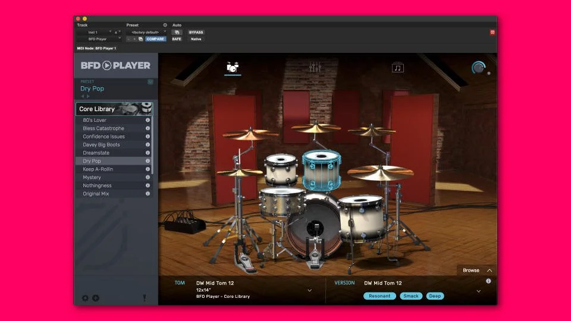
Task: Click the automation enable icon under Auto
Action: pos(177,32)
